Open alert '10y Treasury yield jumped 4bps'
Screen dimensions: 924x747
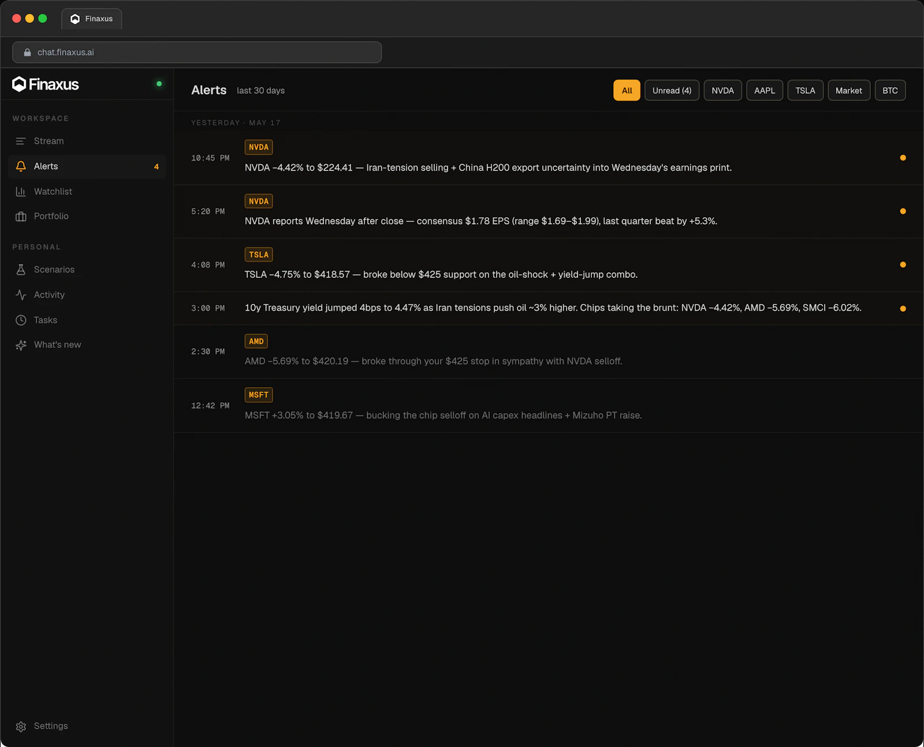point(549,309)
